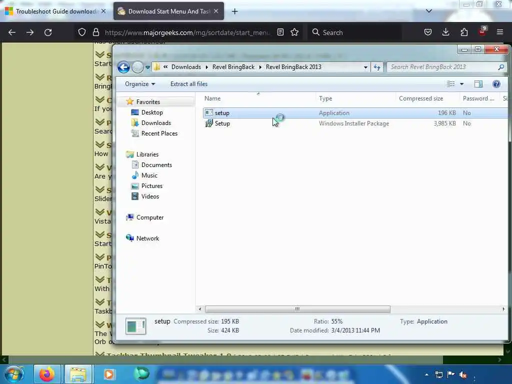Select Revel BringBack 2013 breadcrumb

[293, 67]
